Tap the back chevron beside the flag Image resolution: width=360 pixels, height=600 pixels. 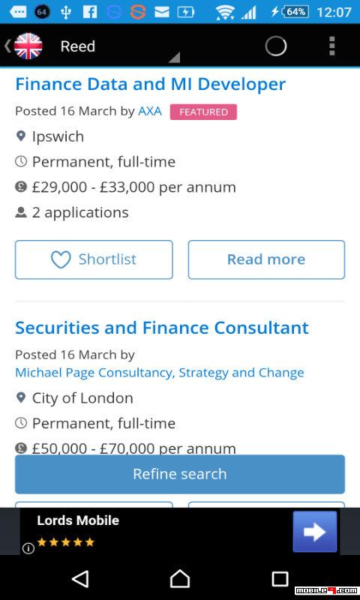pos(7,46)
